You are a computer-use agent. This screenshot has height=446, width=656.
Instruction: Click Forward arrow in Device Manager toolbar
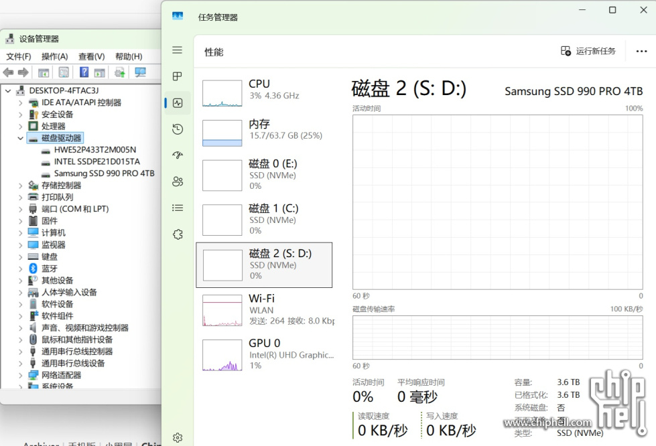pyautogui.click(x=23, y=72)
